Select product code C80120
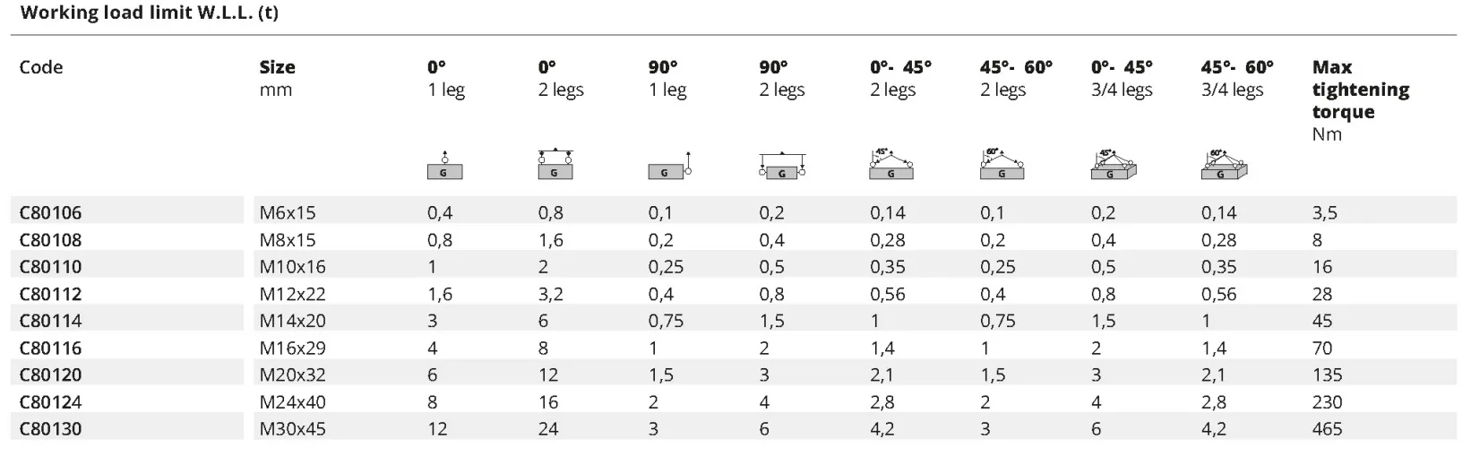The width and height of the screenshot is (1471, 456). (50, 374)
